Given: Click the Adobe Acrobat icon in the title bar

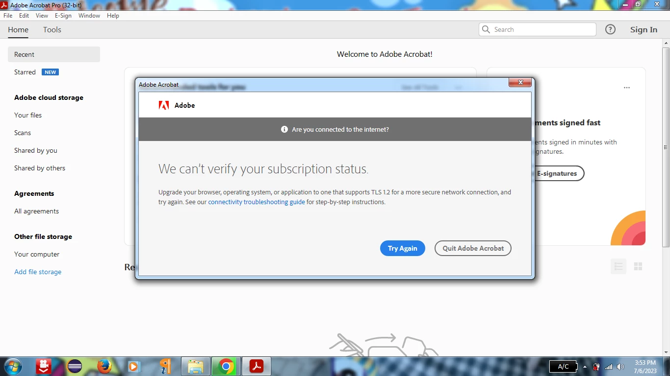Looking at the screenshot, I should (4, 4).
